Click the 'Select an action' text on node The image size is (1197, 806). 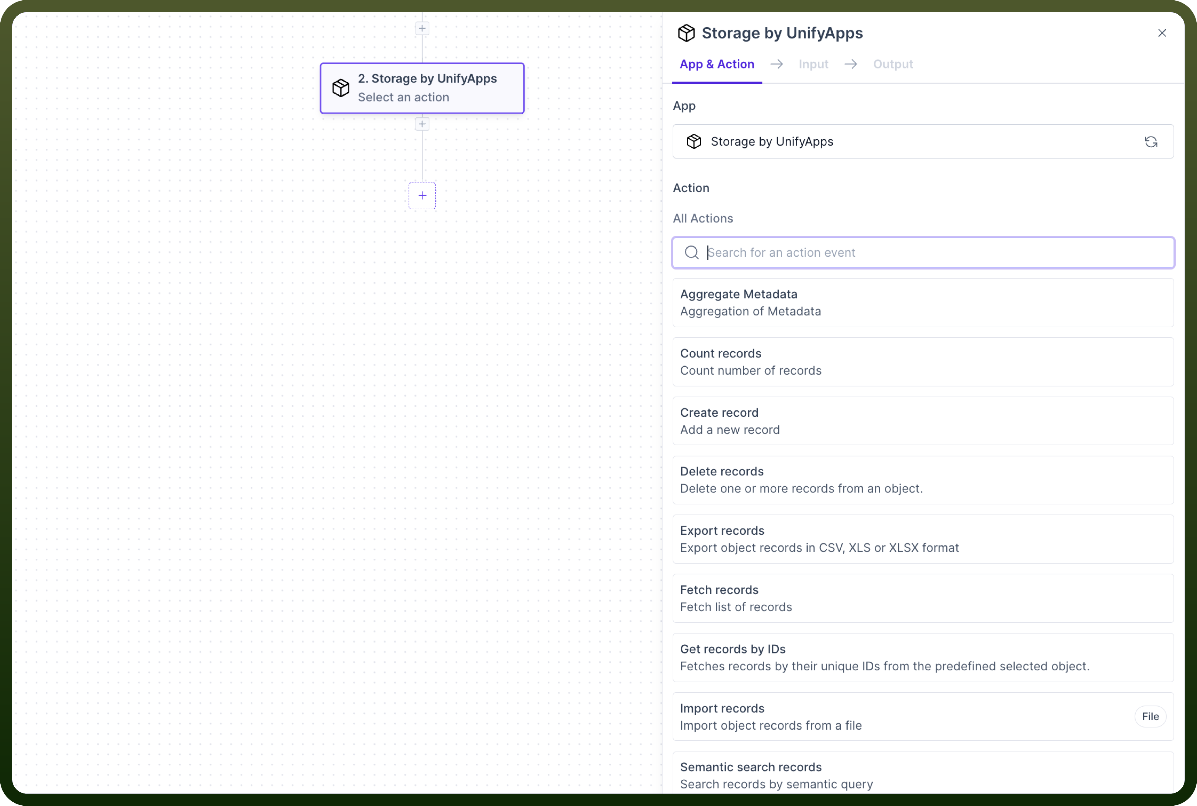[x=403, y=97]
